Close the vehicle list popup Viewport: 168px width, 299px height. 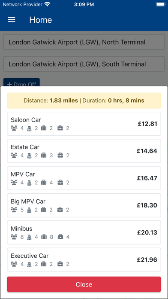click(84, 284)
